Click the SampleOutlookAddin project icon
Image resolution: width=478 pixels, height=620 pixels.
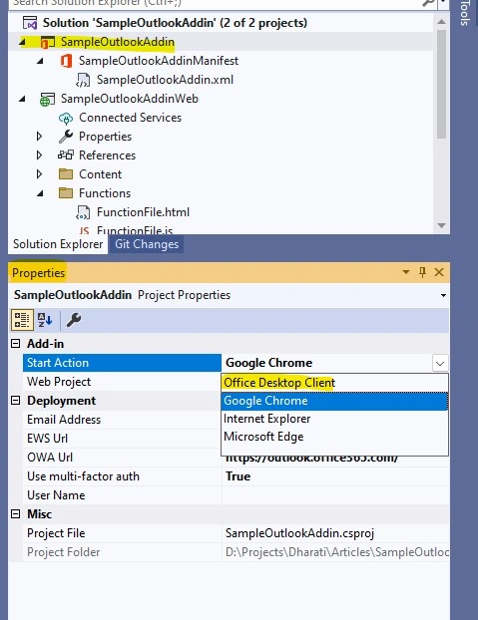pos(48,42)
